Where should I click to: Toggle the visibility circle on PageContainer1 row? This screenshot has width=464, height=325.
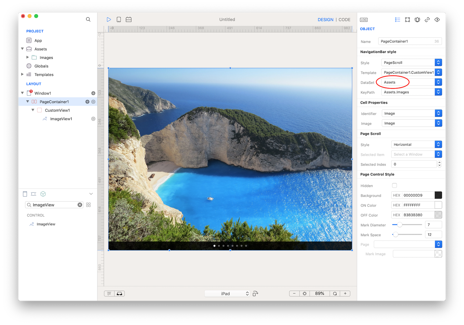click(93, 102)
